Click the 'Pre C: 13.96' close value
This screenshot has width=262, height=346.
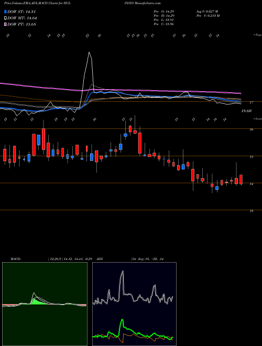[164, 24]
